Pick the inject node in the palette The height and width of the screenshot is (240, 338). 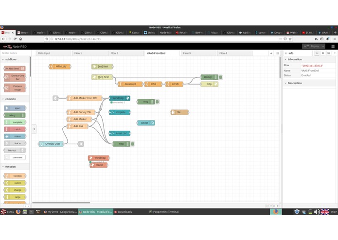click(15, 108)
